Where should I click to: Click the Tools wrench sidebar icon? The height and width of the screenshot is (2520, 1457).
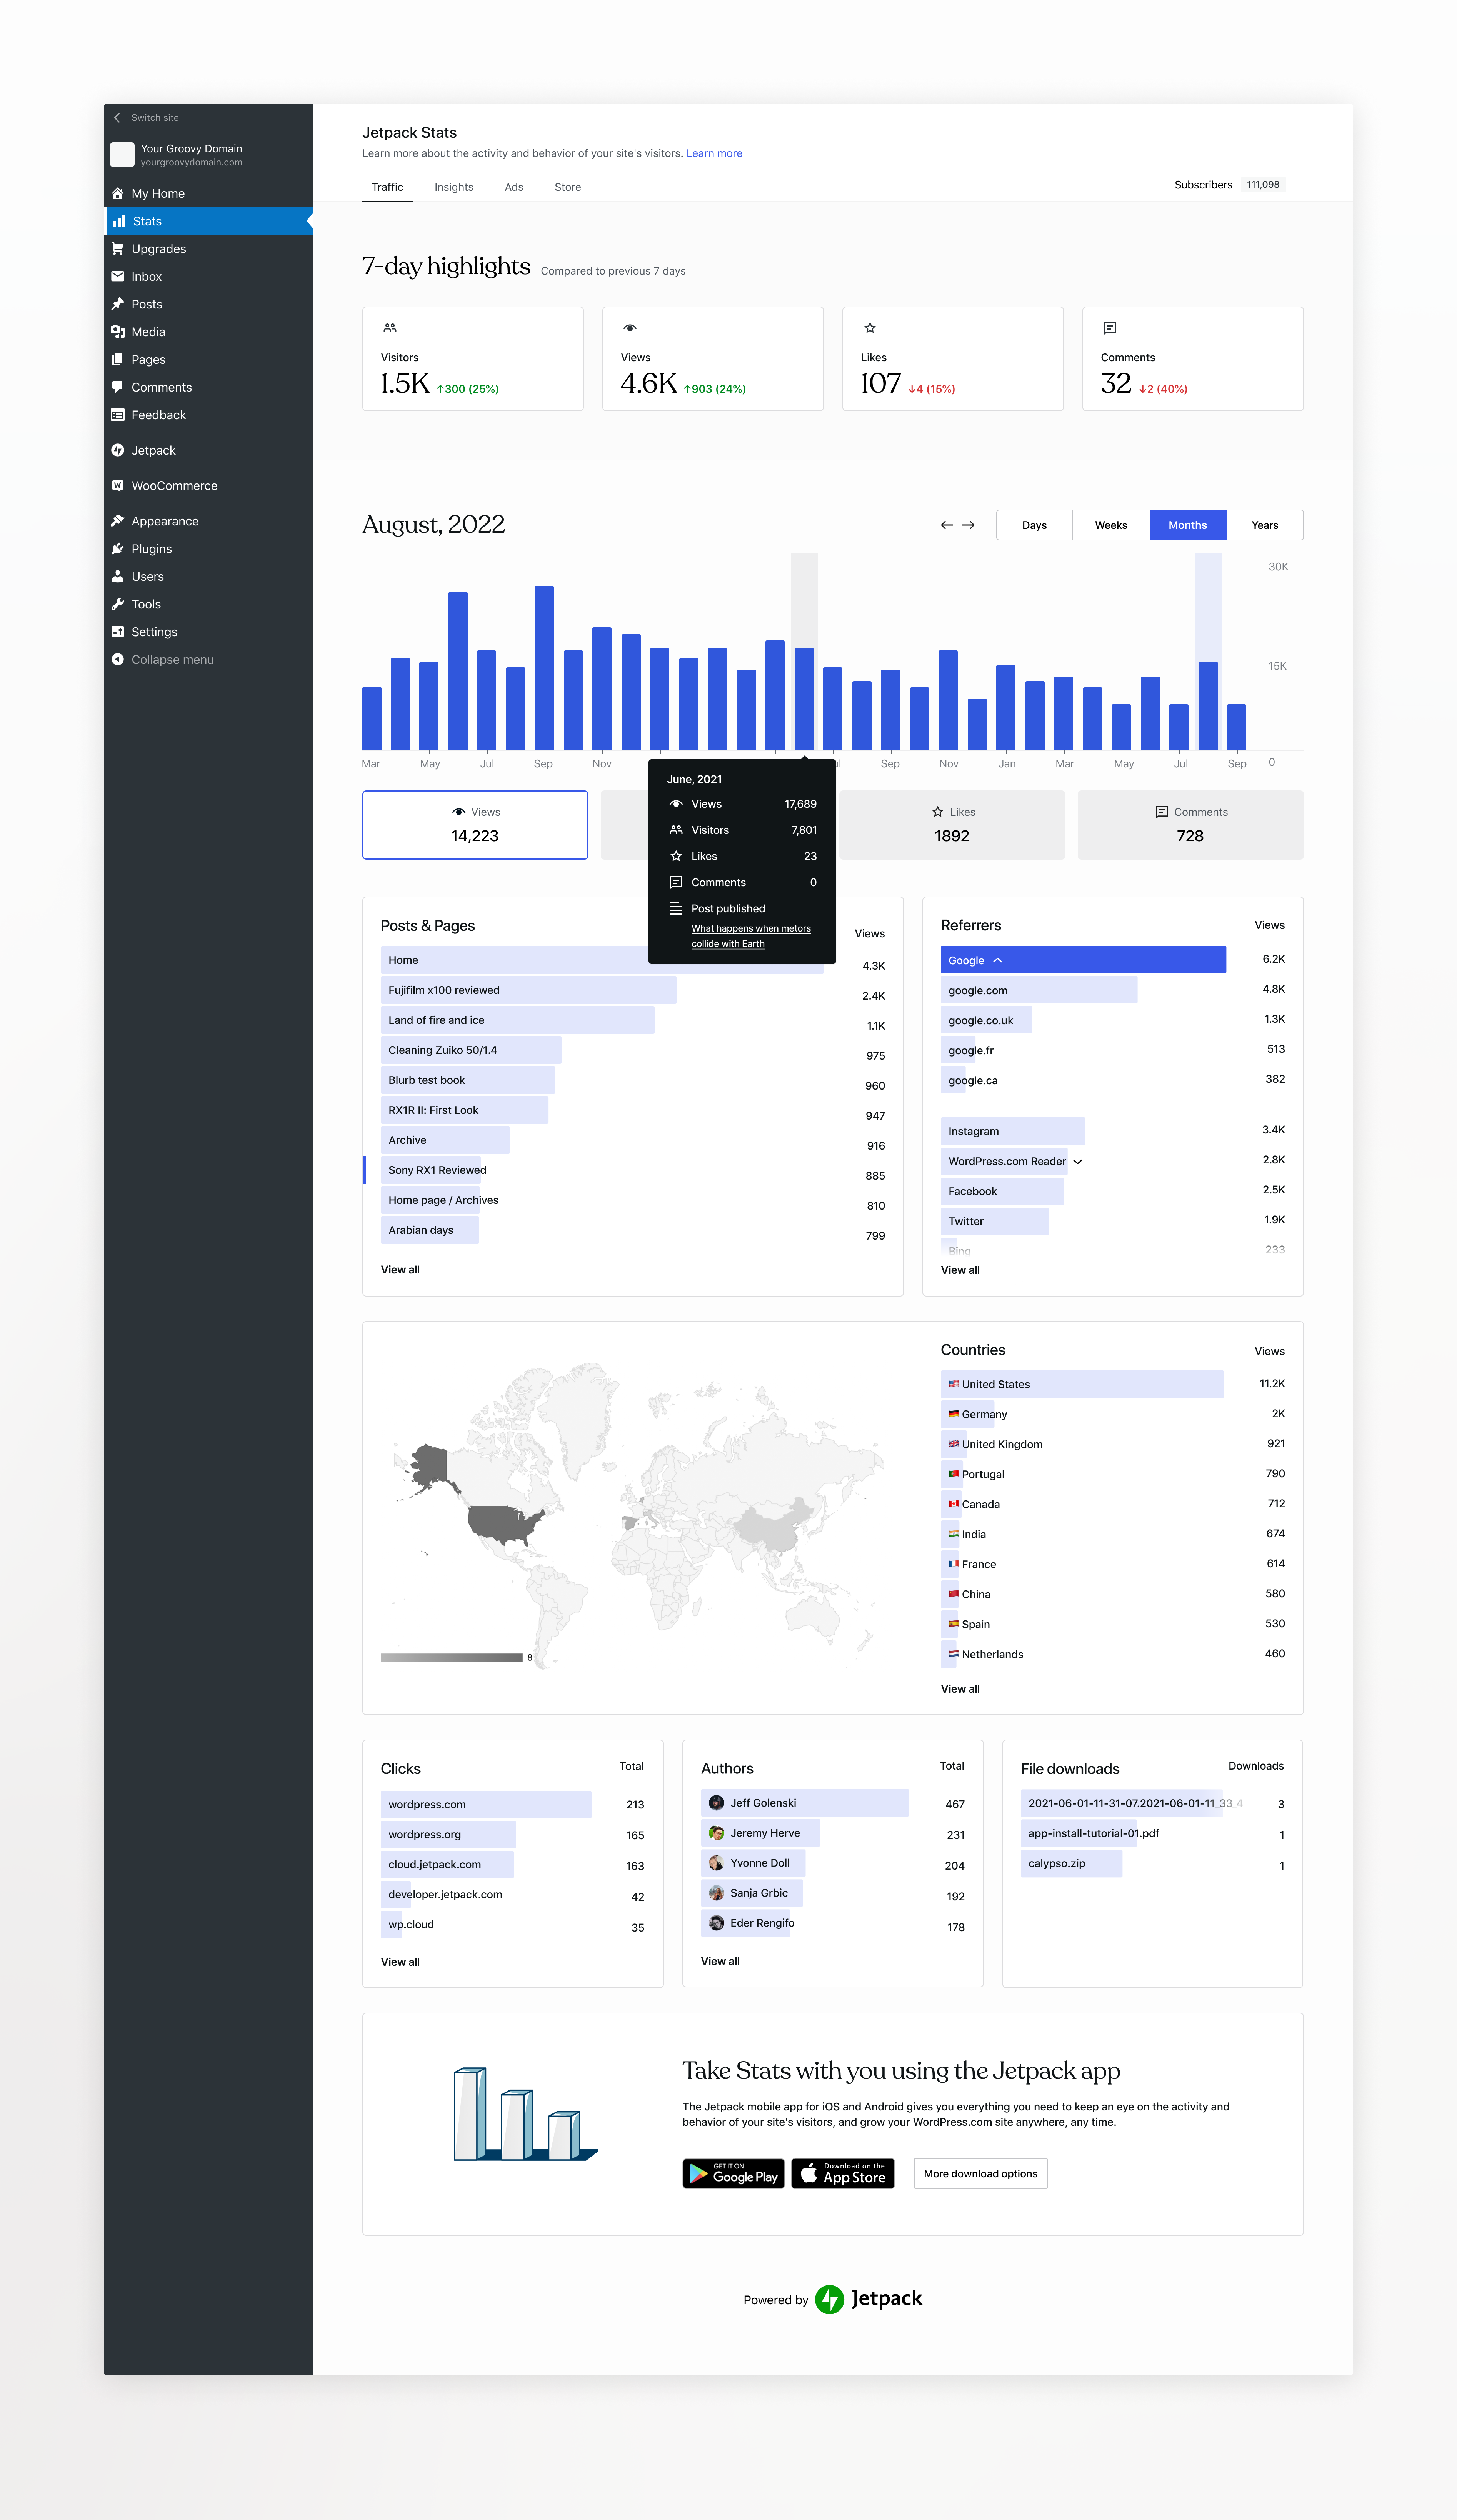pyautogui.click(x=118, y=604)
